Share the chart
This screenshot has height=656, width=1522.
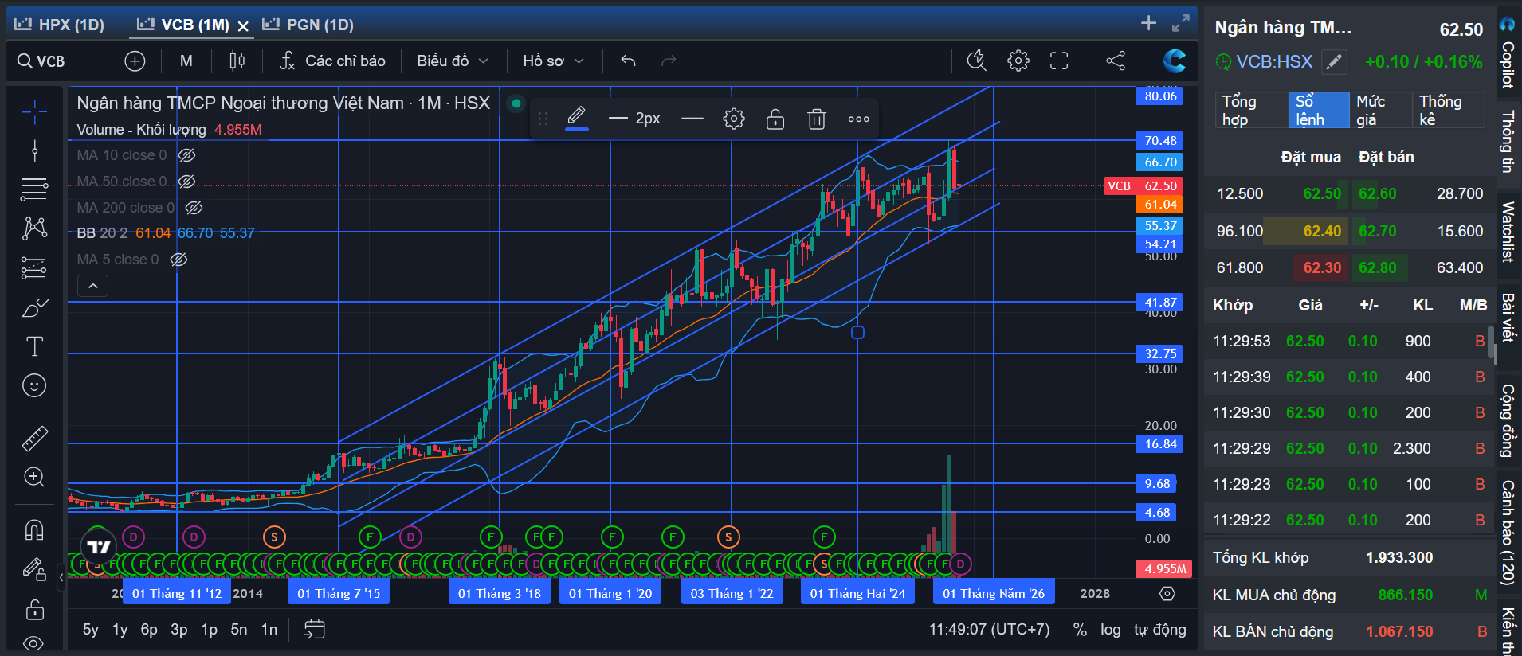(x=1116, y=61)
